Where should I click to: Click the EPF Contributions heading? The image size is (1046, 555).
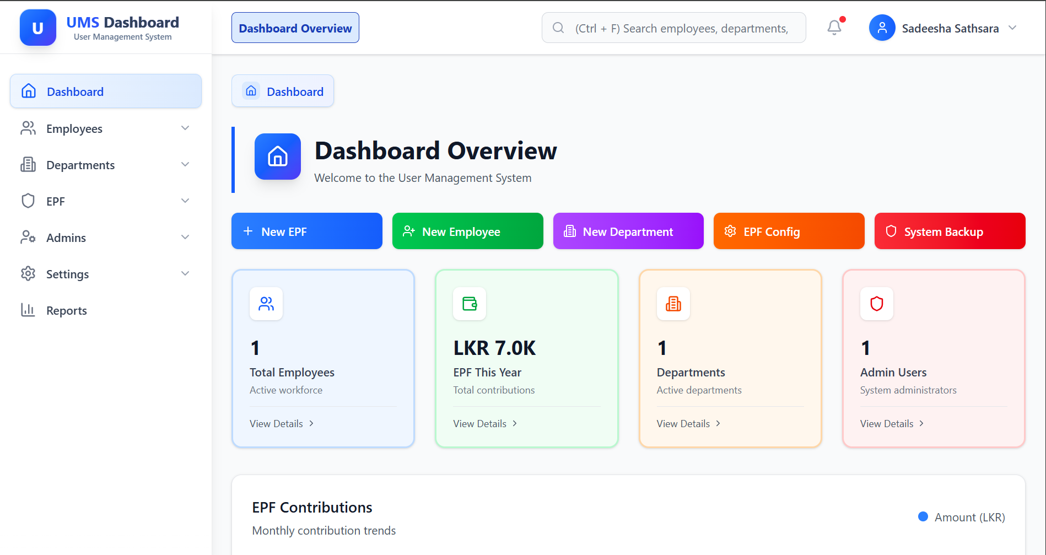[x=312, y=507]
